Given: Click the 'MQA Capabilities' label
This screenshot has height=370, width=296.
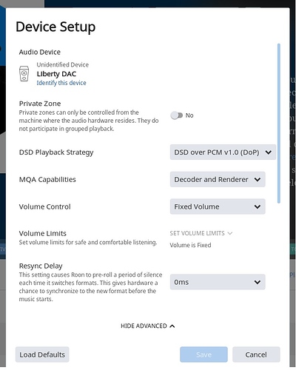Looking at the screenshot, I should tap(47, 179).
